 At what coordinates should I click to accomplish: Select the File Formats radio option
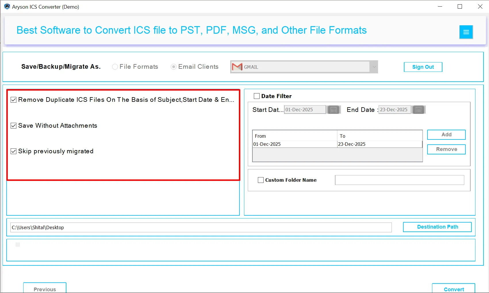[x=115, y=67]
